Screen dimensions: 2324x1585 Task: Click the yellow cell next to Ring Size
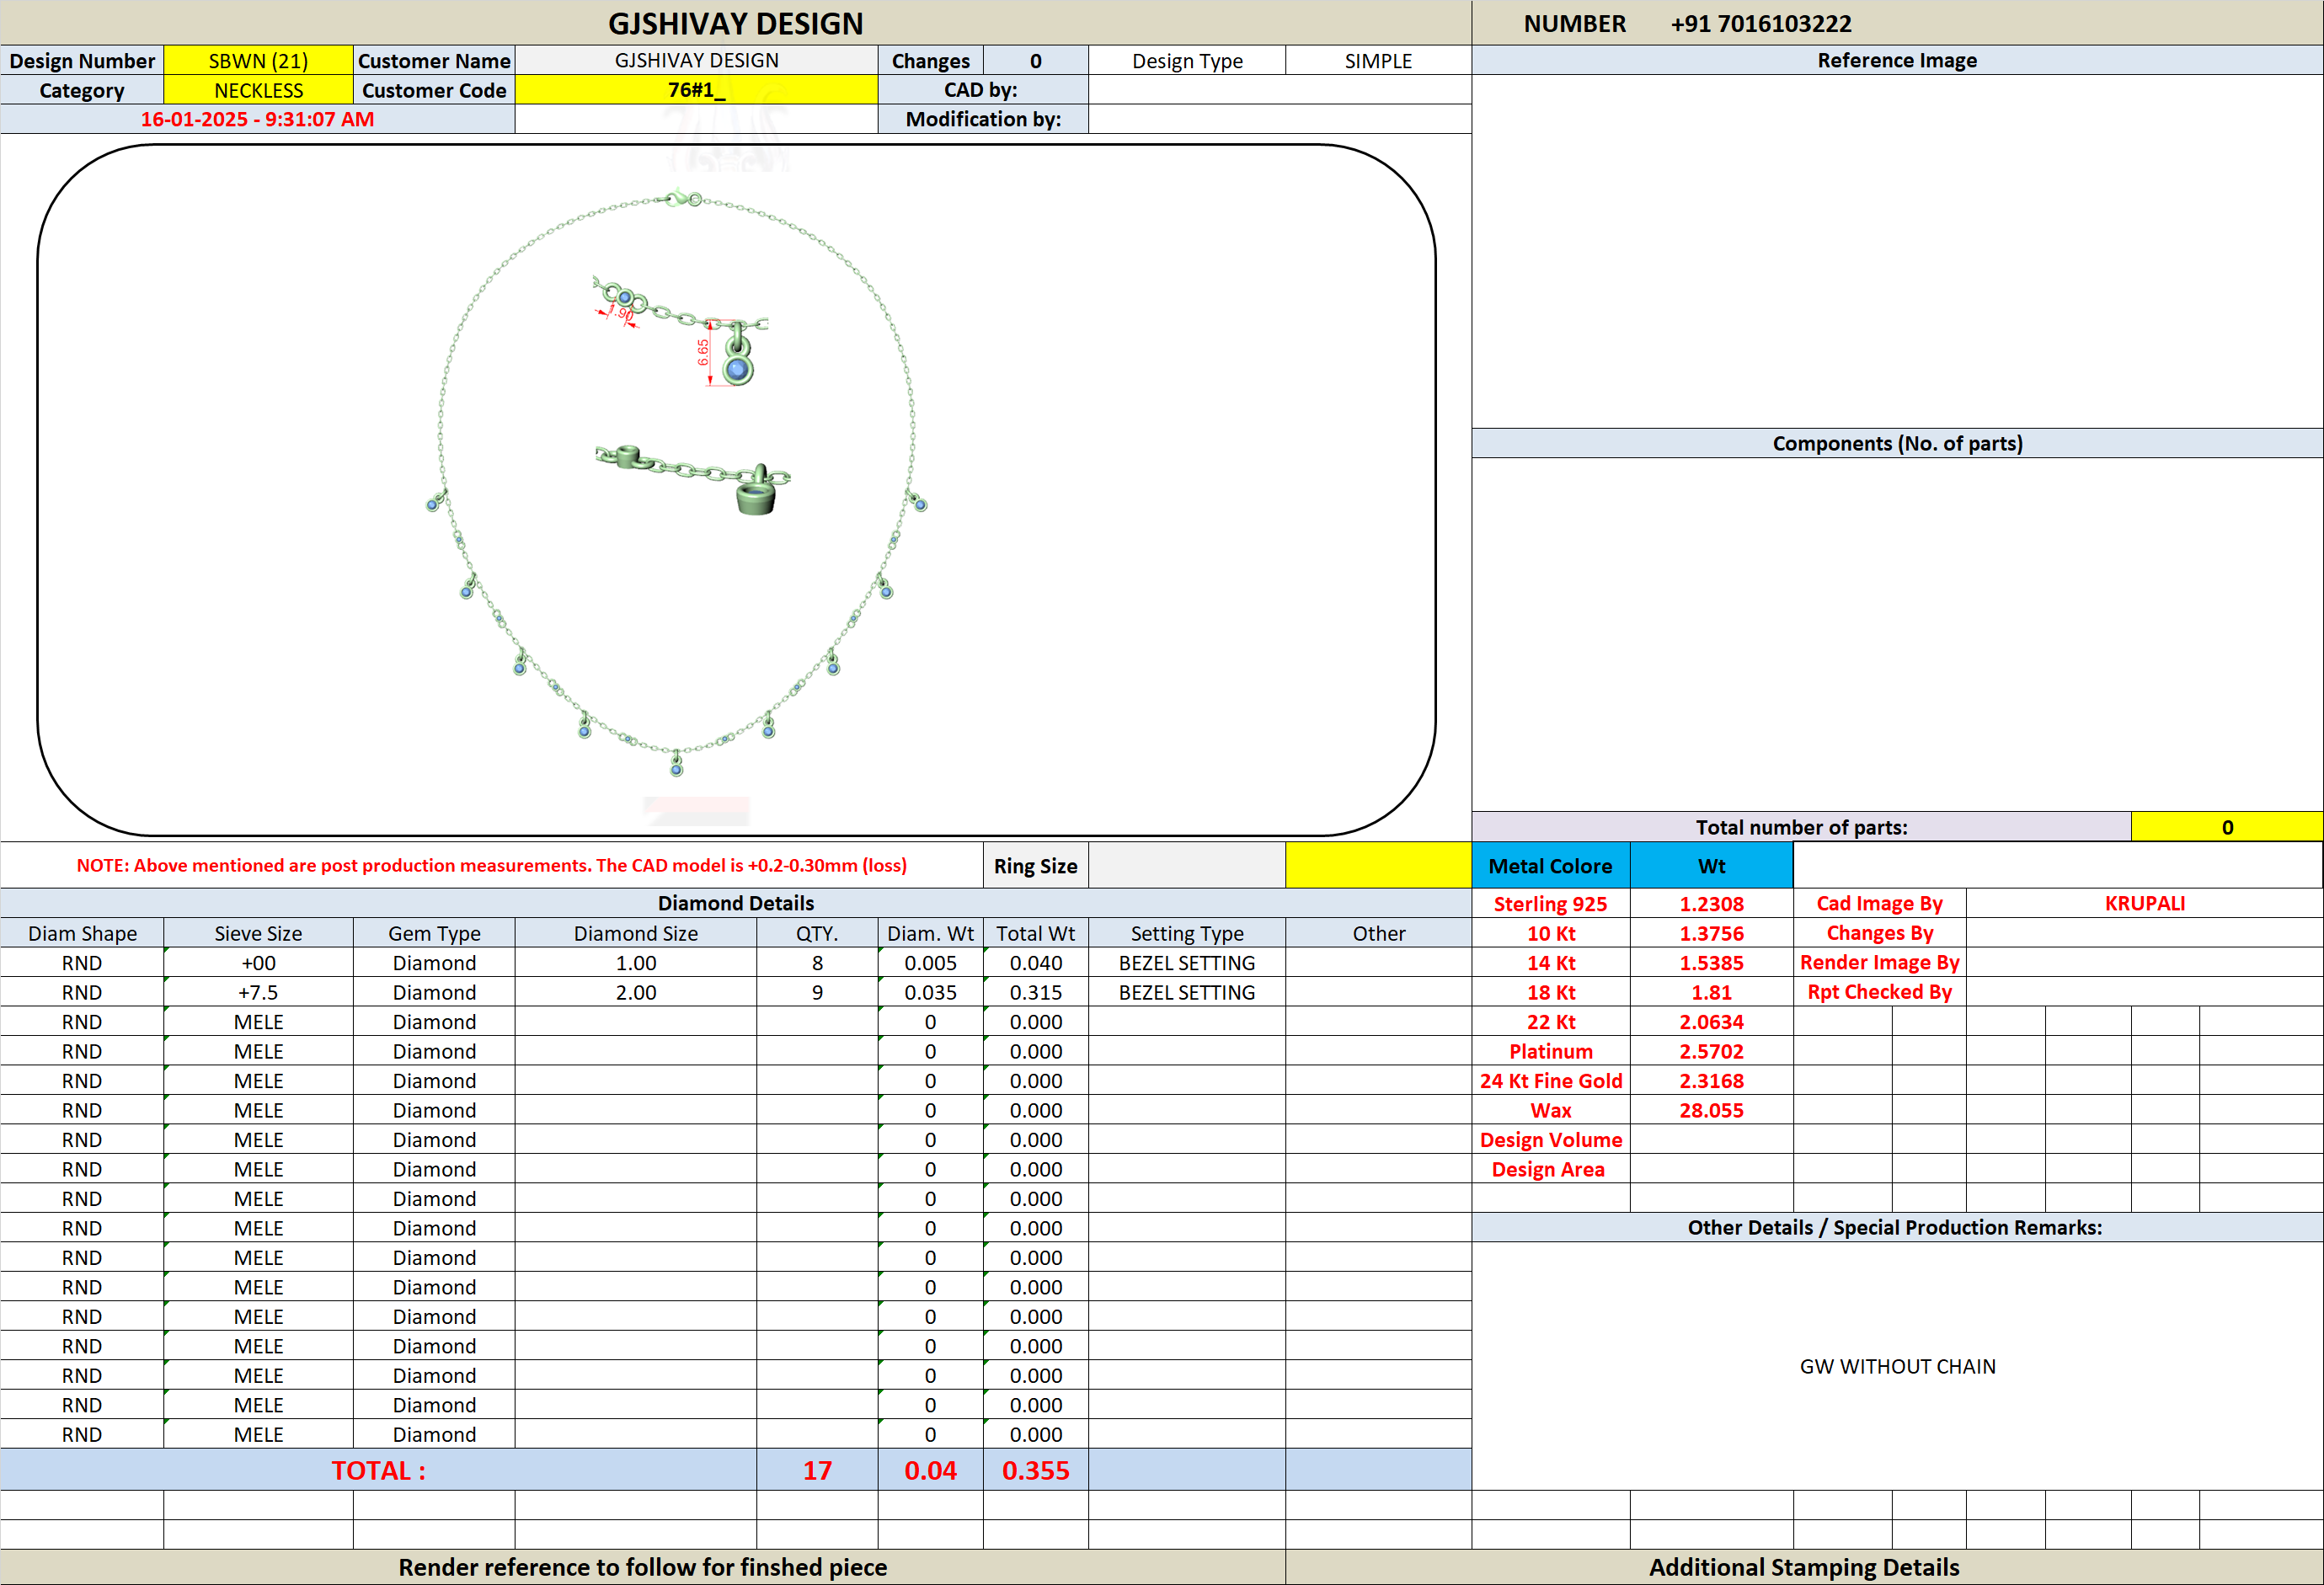click(x=1378, y=866)
